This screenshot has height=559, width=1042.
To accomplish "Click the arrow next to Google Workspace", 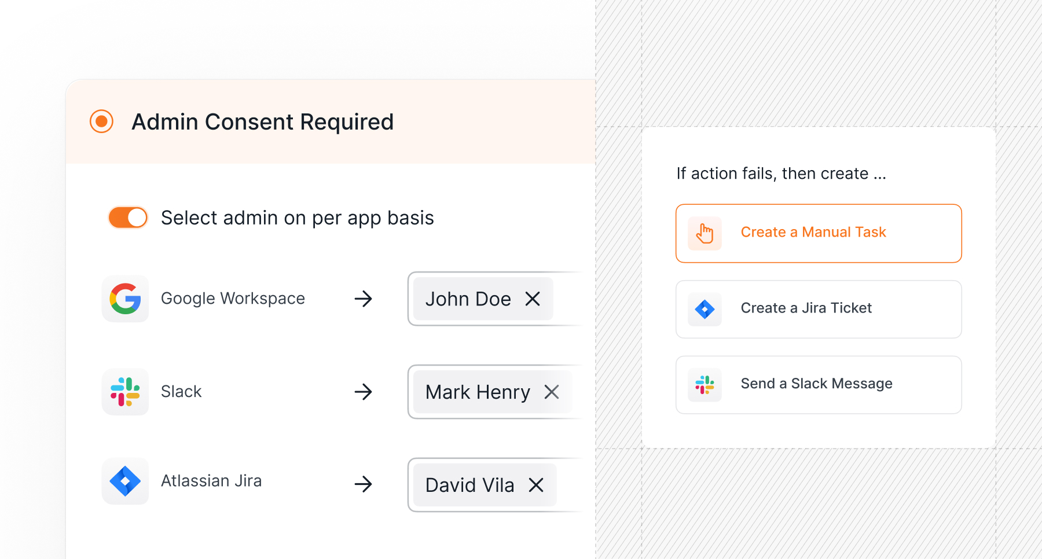I will (x=364, y=299).
